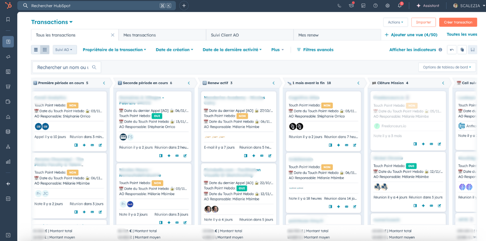Select the Suivi Client AO tab

250,35
